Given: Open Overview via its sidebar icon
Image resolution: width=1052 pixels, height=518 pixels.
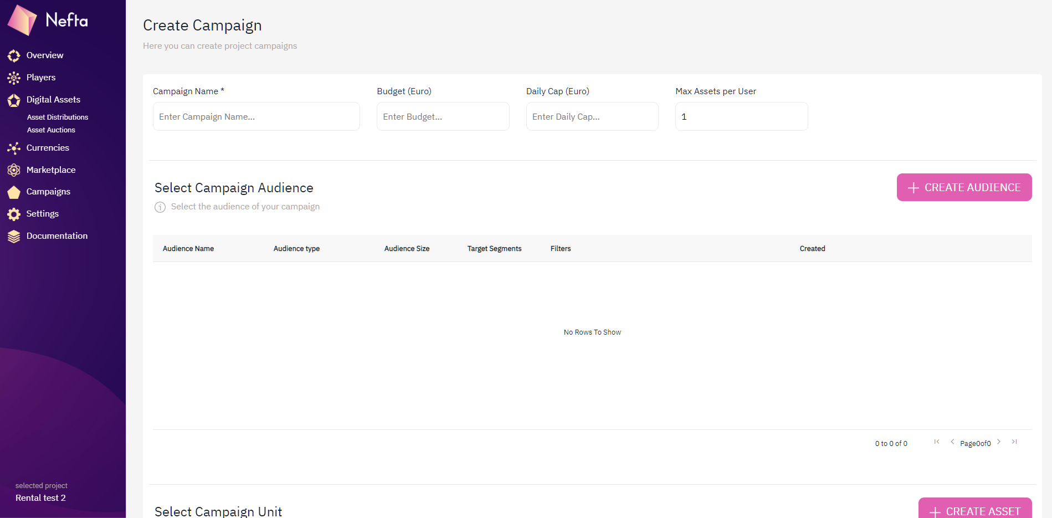Looking at the screenshot, I should pos(14,55).
